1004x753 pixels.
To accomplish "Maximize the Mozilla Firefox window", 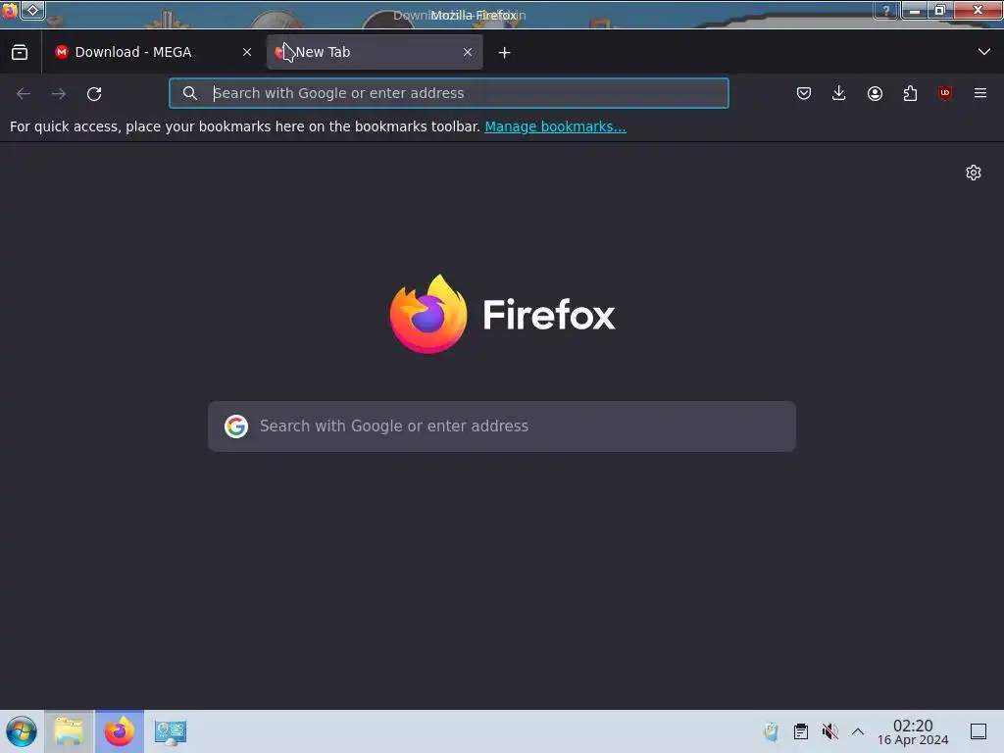I will [x=940, y=10].
